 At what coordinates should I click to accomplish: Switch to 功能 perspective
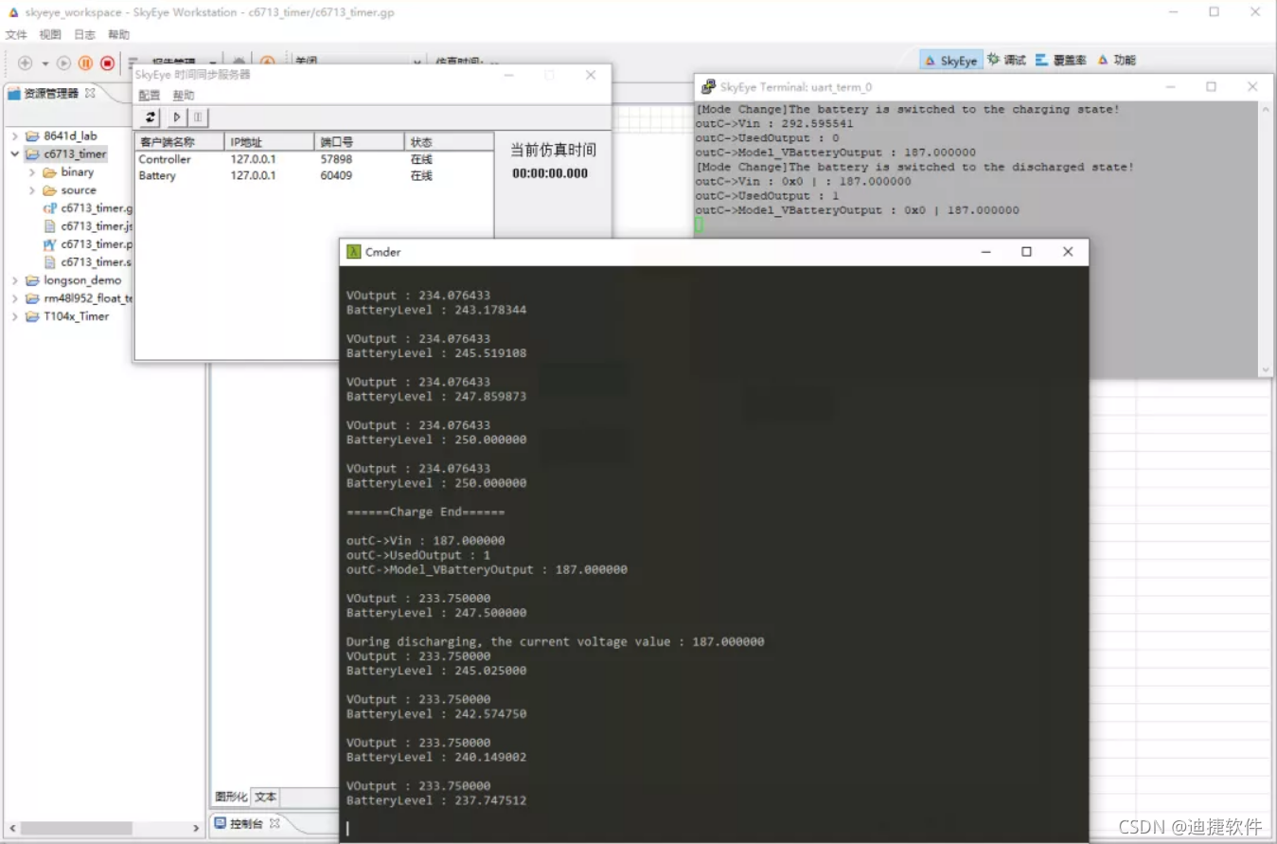[x=1116, y=60]
